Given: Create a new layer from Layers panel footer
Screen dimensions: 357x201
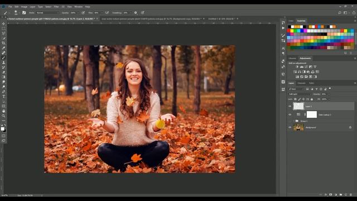Looking at the screenshot, I should tap(346, 195).
